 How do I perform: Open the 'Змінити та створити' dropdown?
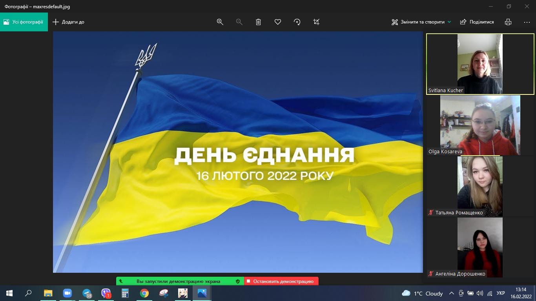421,22
